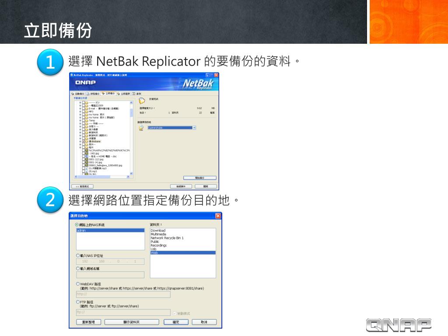Click the WebDAV http:// path field
The image size is (448, 336).
click(123, 294)
